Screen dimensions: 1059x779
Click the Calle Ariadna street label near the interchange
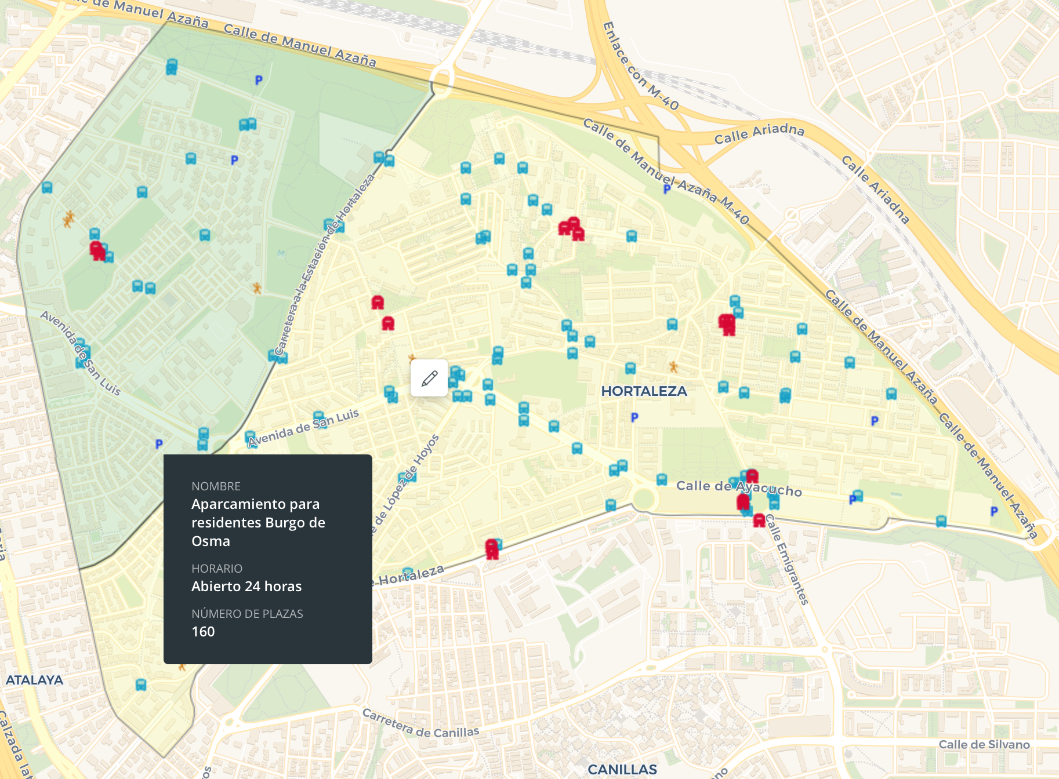759,133
